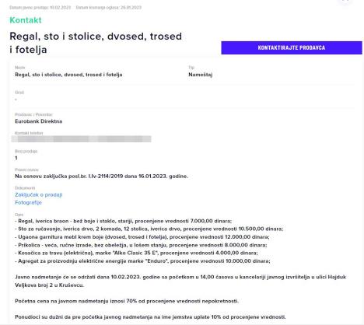The image size is (364, 325).
Task: Click the blurred contact phone number field
Action: pos(82,139)
